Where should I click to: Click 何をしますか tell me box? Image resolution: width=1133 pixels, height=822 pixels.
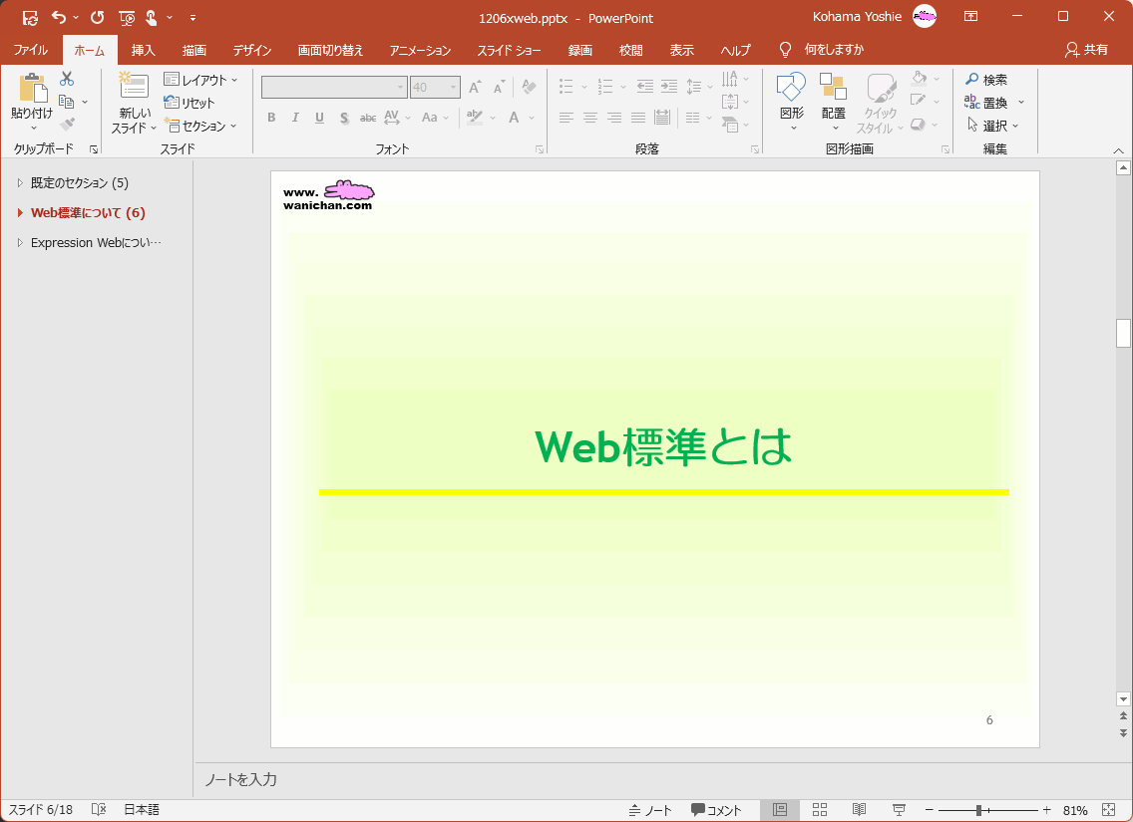tap(834, 50)
